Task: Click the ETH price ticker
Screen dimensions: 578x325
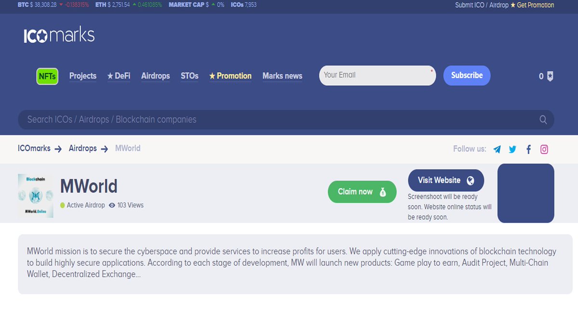Action: tap(129, 5)
